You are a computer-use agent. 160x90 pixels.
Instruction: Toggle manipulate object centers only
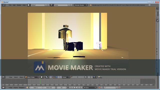[x=50, y=77]
